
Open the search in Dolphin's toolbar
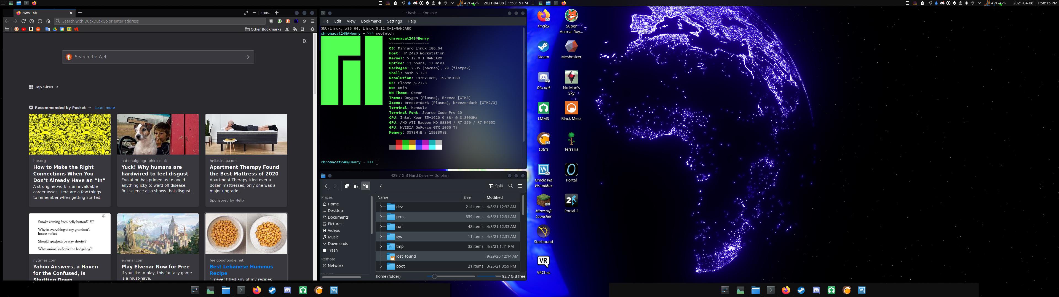[x=510, y=186]
